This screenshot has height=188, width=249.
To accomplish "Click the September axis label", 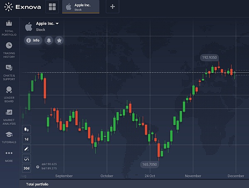I will click(64, 176).
